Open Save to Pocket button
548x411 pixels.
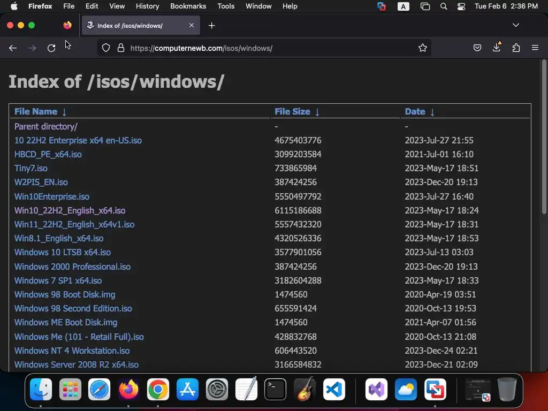[477, 48]
